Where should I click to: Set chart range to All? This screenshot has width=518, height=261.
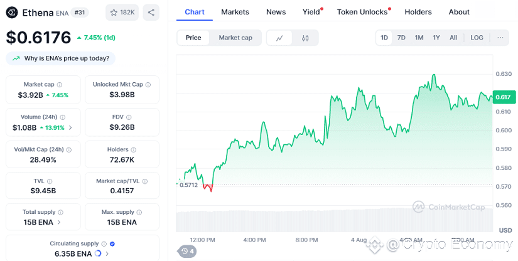tap(453, 38)
